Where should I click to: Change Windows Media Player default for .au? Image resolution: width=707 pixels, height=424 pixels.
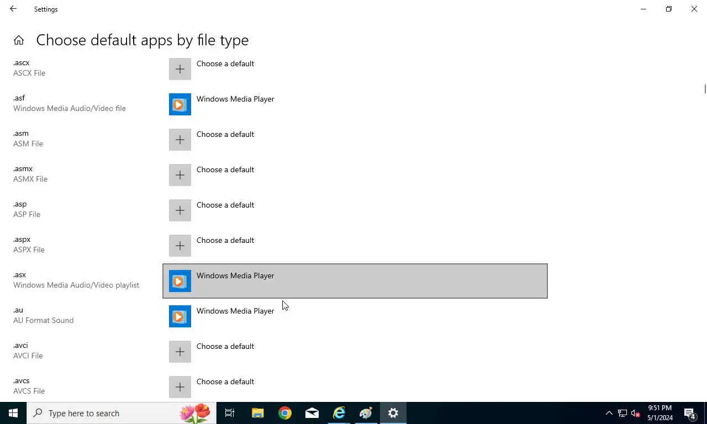(x=355, y=316)
